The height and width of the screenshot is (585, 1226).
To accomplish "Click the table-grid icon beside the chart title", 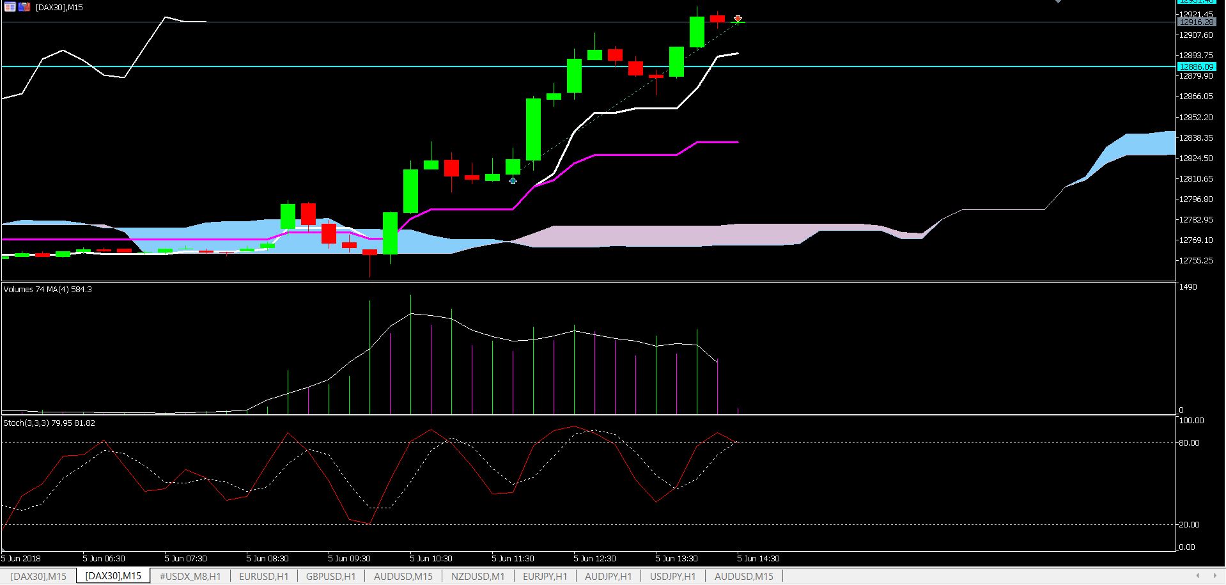I will [x=10, y=7].
